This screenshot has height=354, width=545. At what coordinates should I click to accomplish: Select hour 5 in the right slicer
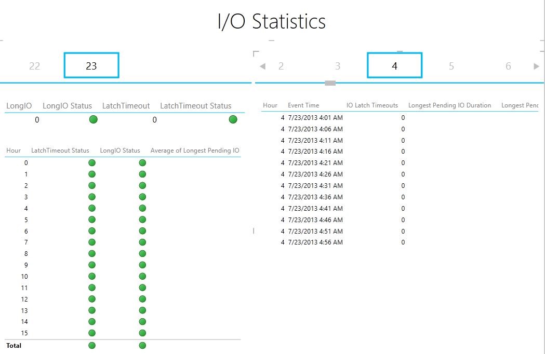[451, 66]
